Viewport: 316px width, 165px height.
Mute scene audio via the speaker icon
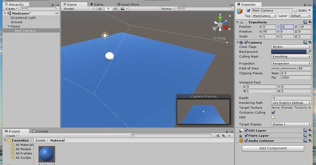pyautogui.click(x=115, y=8)
